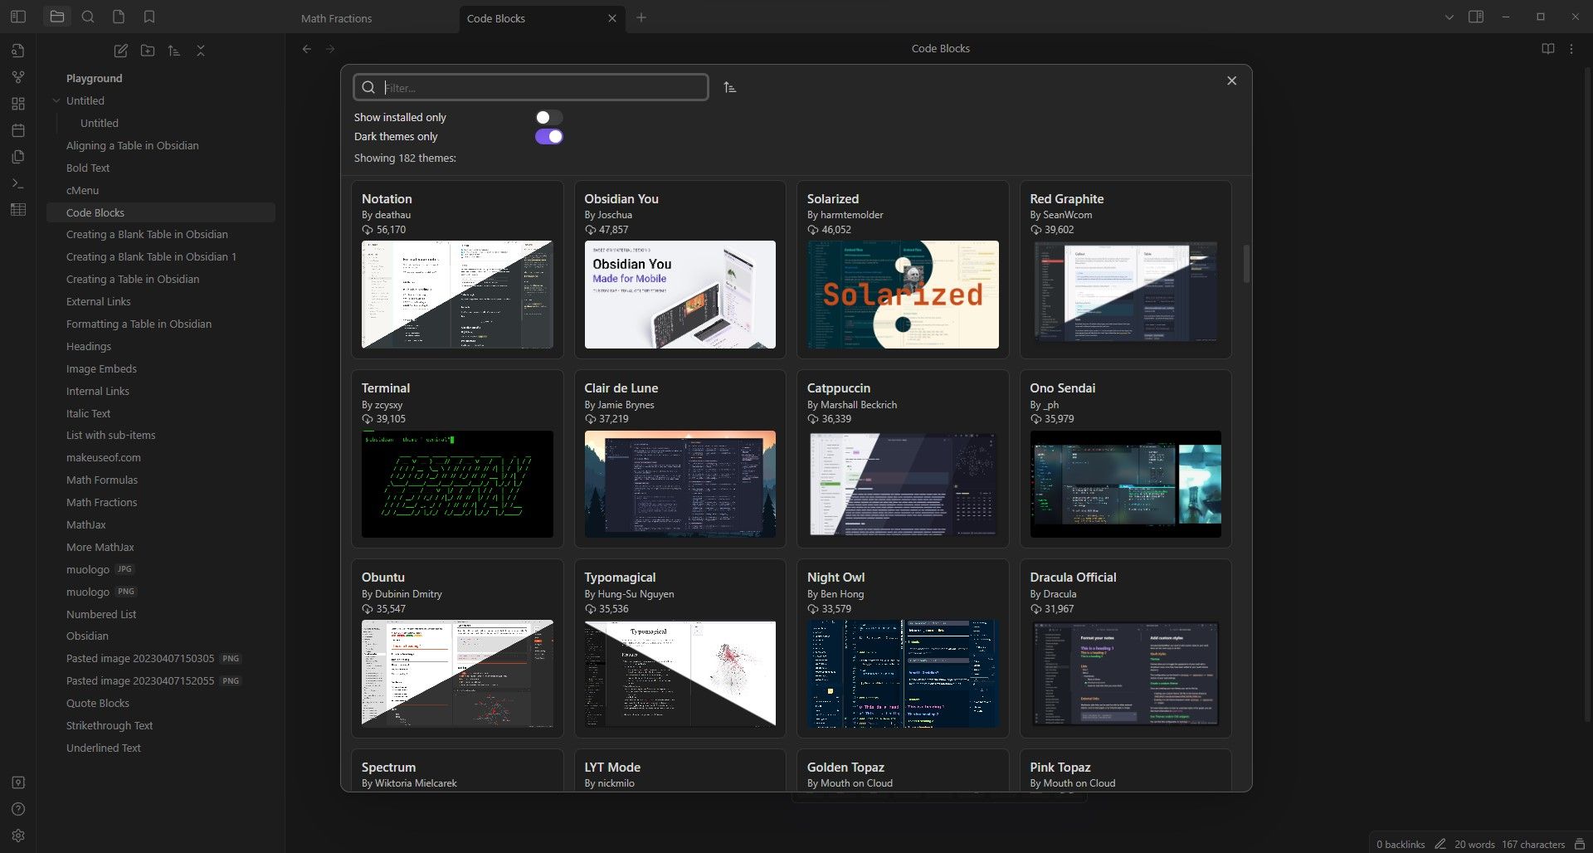Open the calendar icon in the left ribbon
The height and width of the screenshot is (853, 1593).
17,130
